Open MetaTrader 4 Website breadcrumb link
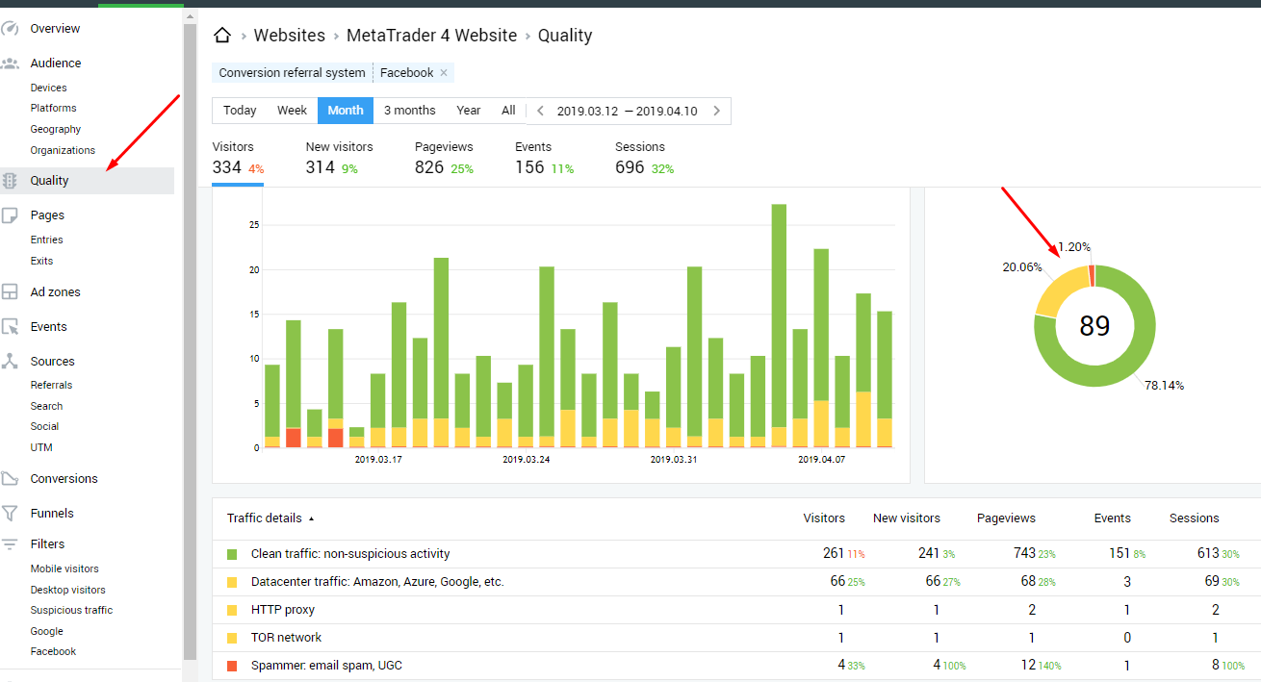 432,36
